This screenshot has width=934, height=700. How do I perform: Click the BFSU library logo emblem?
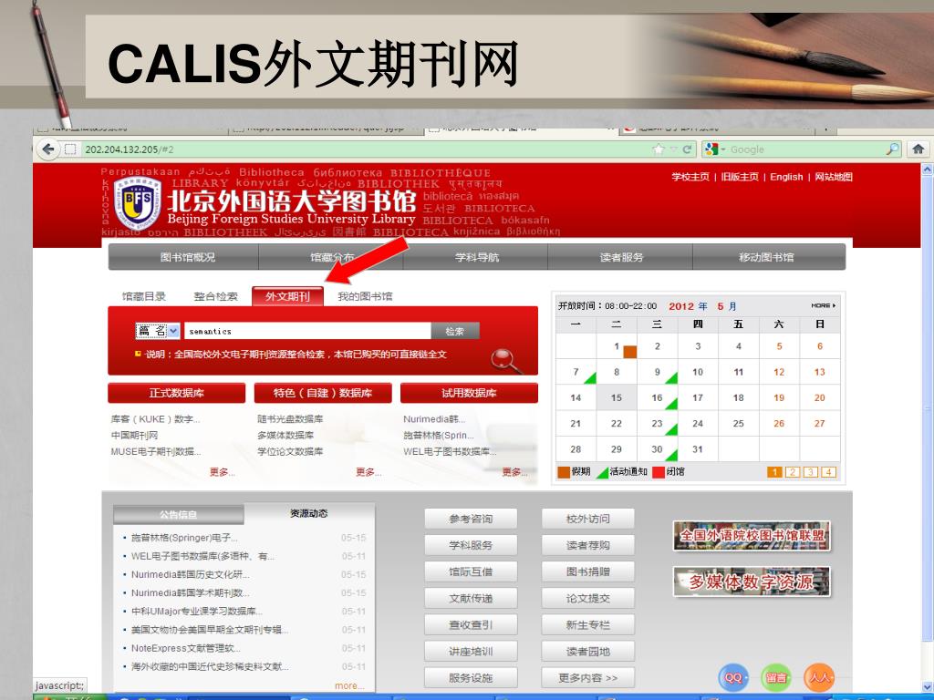[x=138, y=202]
